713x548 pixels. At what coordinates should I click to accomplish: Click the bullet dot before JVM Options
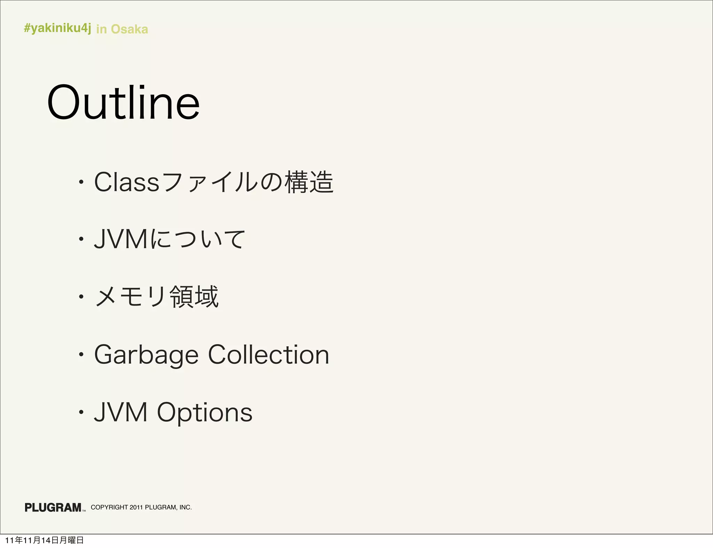[x=81, y=412]
